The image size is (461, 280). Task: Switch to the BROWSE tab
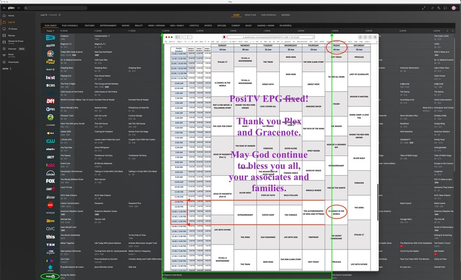pos(285,15)
